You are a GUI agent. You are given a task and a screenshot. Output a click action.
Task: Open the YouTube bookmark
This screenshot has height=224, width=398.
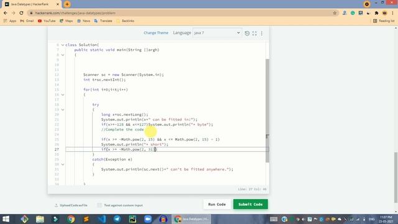point(47,21)
